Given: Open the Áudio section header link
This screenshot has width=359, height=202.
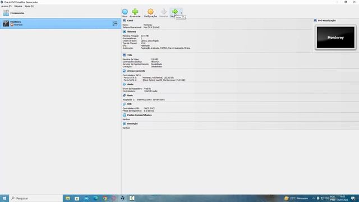Looking at the screenshot, I should (x=130, y=84).
